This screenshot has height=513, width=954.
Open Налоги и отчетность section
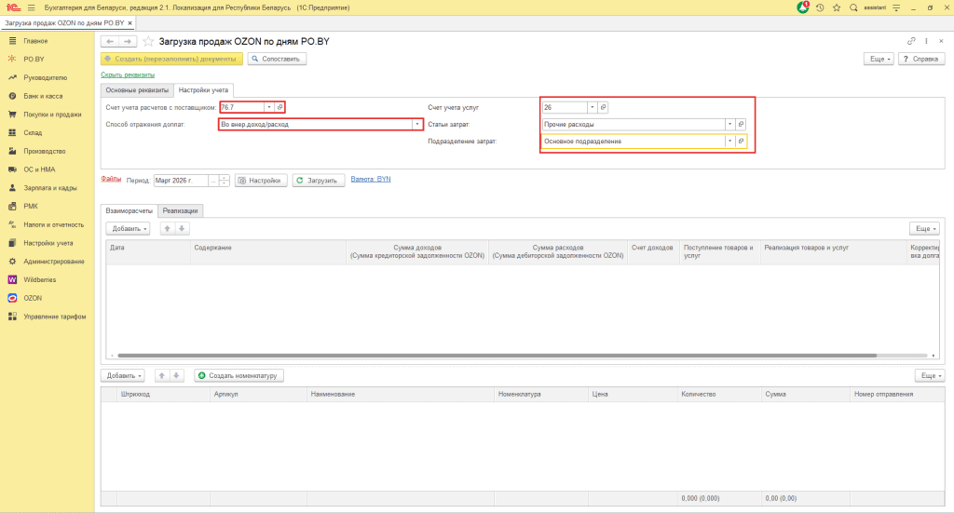[x=53, y=224]
